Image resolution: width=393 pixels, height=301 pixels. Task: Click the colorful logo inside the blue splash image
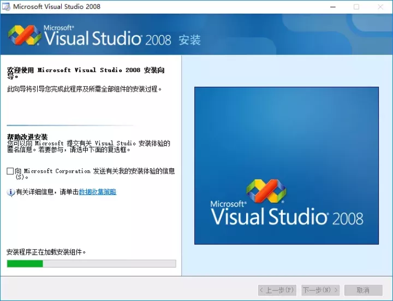266,192
